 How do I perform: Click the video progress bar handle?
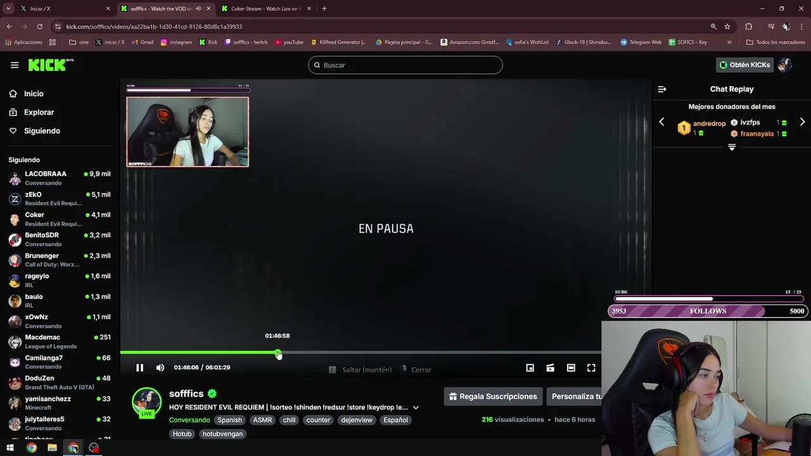pos(278,352)
